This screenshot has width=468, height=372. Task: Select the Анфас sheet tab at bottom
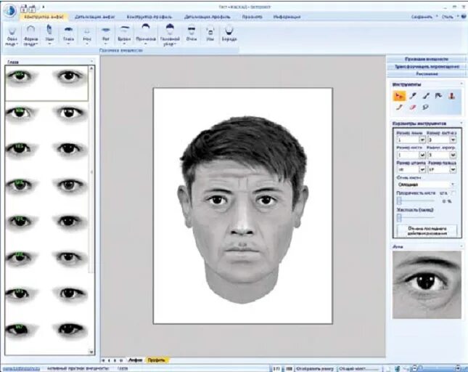[135, 360]
